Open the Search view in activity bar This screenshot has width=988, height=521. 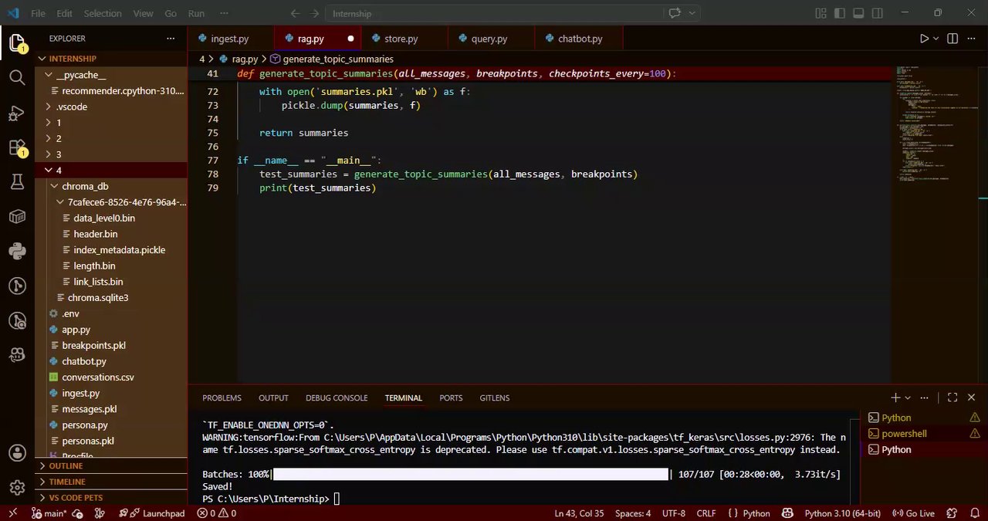point(17,77)
